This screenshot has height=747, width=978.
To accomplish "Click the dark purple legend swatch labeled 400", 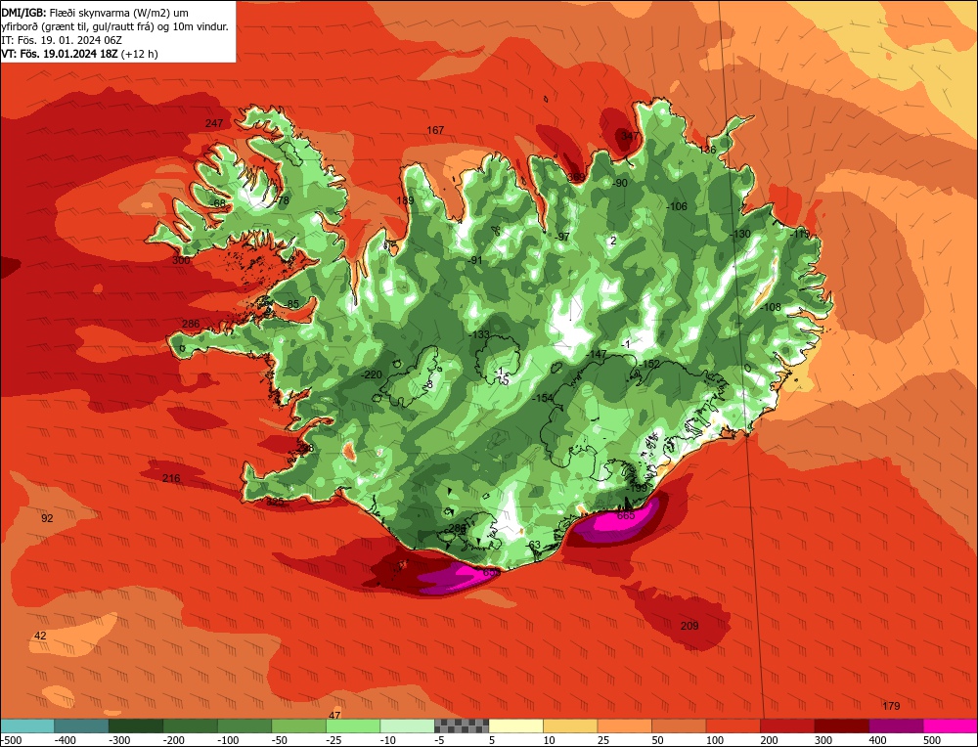I will (x=896, y=725).
